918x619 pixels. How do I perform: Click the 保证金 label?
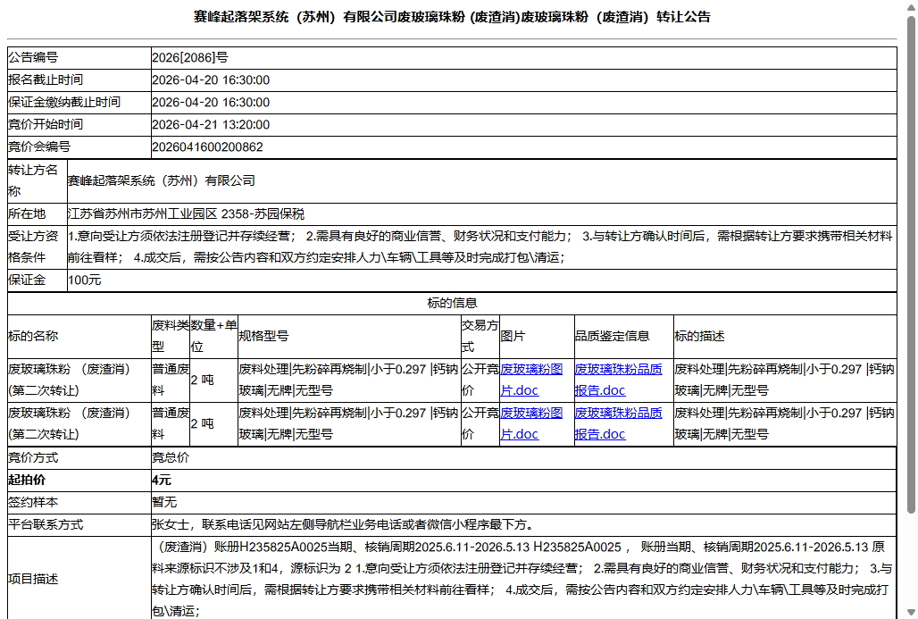[x=27, y=280]
